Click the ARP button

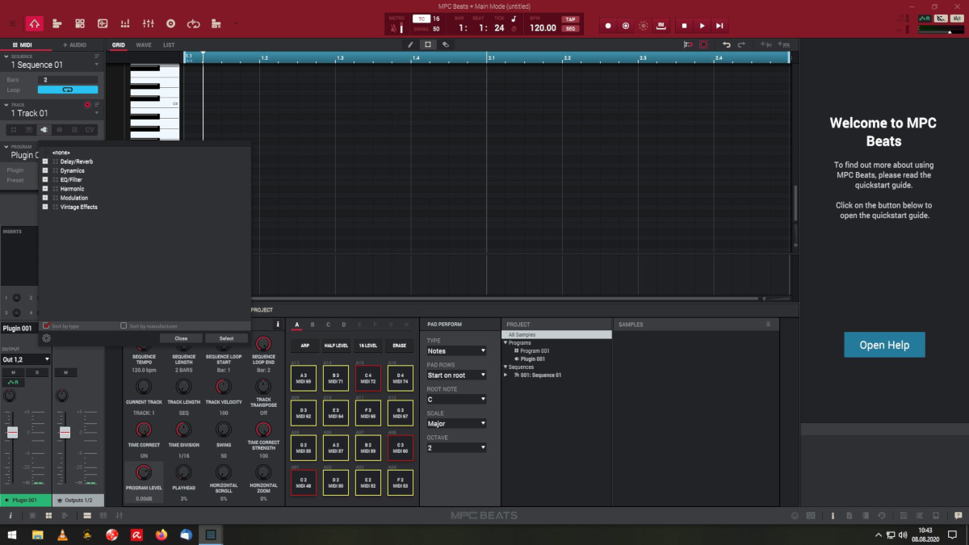[304, 346]
